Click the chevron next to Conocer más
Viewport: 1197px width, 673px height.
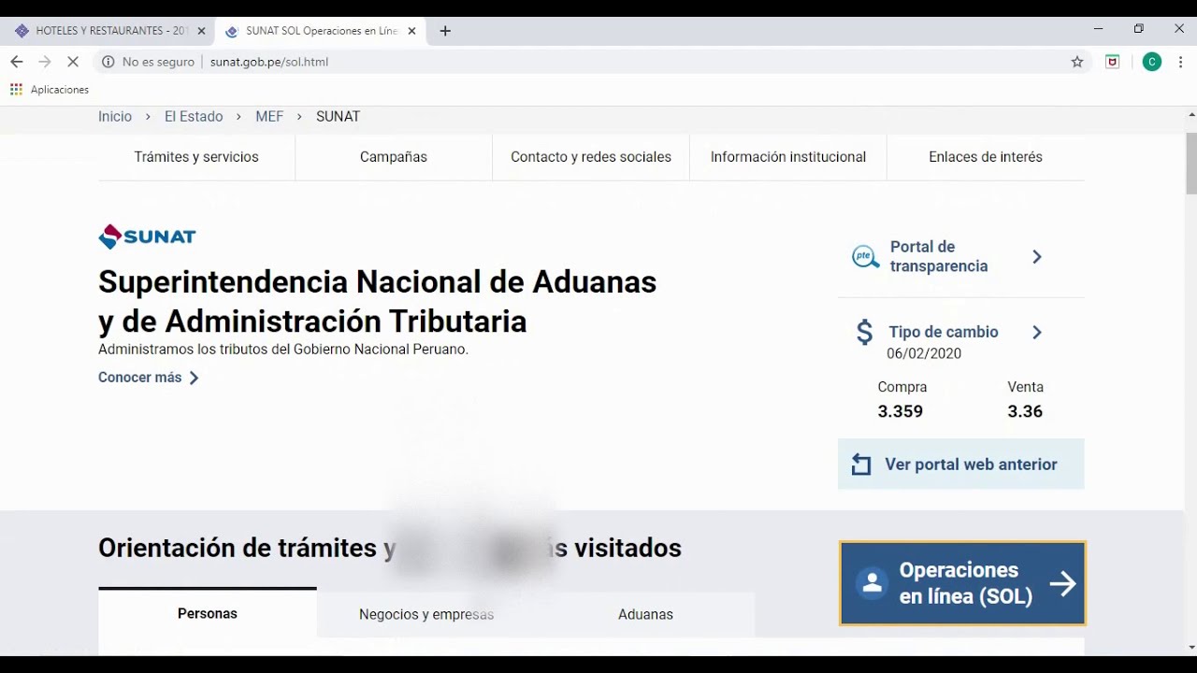195,378
